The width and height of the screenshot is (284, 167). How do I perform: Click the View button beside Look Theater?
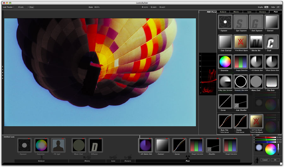pos(31,7)
